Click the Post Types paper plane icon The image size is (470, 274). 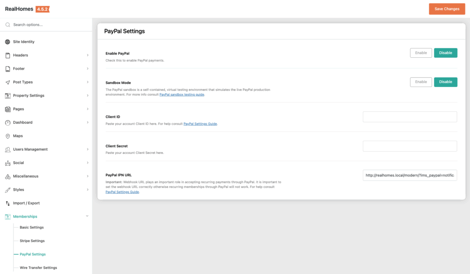(7, 82)
